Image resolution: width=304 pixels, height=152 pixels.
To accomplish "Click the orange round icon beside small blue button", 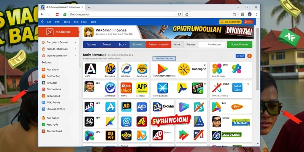I will (249, 56).
